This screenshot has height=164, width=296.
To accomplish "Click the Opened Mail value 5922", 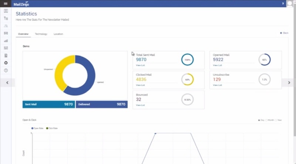I will coord(218,59).
